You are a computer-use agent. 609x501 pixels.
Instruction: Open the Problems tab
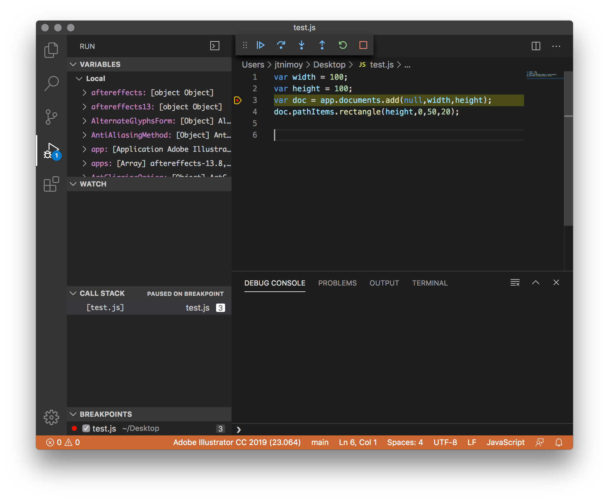pos(337,283)
